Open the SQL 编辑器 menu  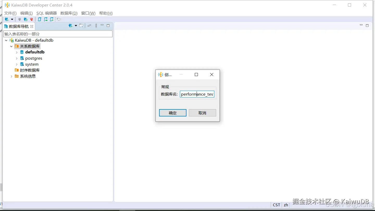47,13
